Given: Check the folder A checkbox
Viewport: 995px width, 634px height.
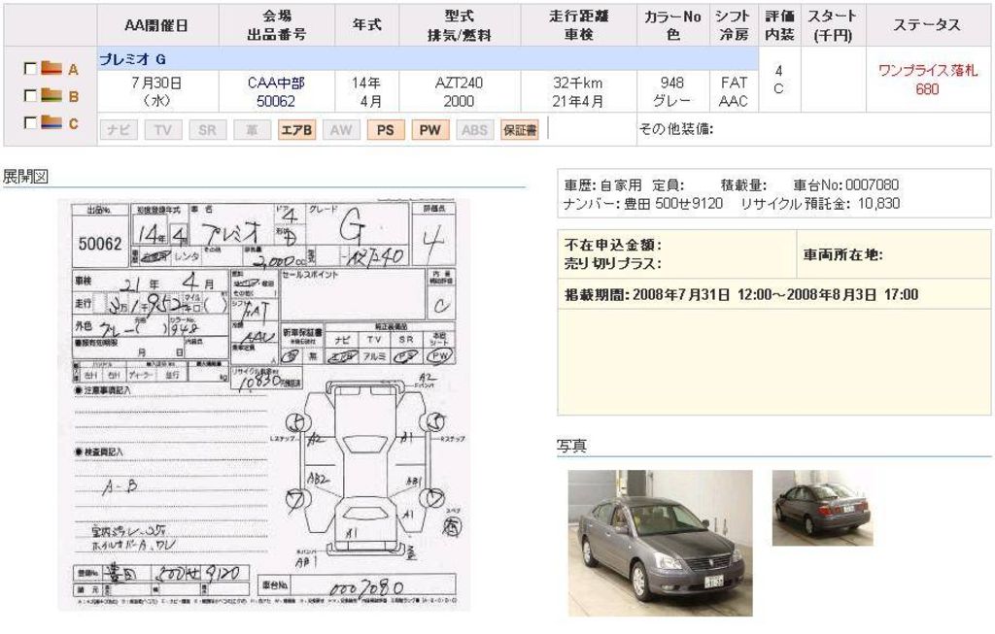Looking at the screenshot, I should tap(30, 70).
